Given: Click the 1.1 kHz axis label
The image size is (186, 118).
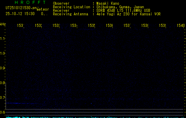Looking at the screenshot, I should (2, 38).
